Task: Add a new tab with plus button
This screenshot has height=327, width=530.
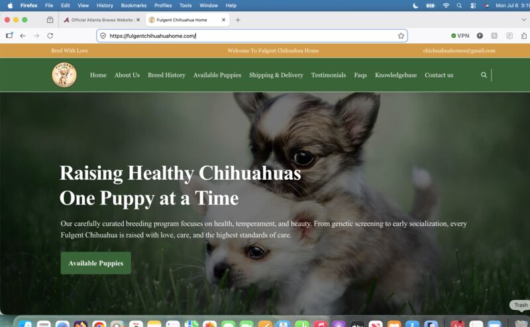Action: click(x=238, y=20)
